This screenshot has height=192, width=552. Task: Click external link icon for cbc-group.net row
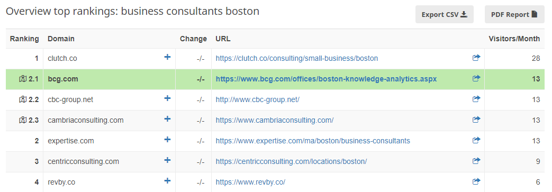[476, 99]
